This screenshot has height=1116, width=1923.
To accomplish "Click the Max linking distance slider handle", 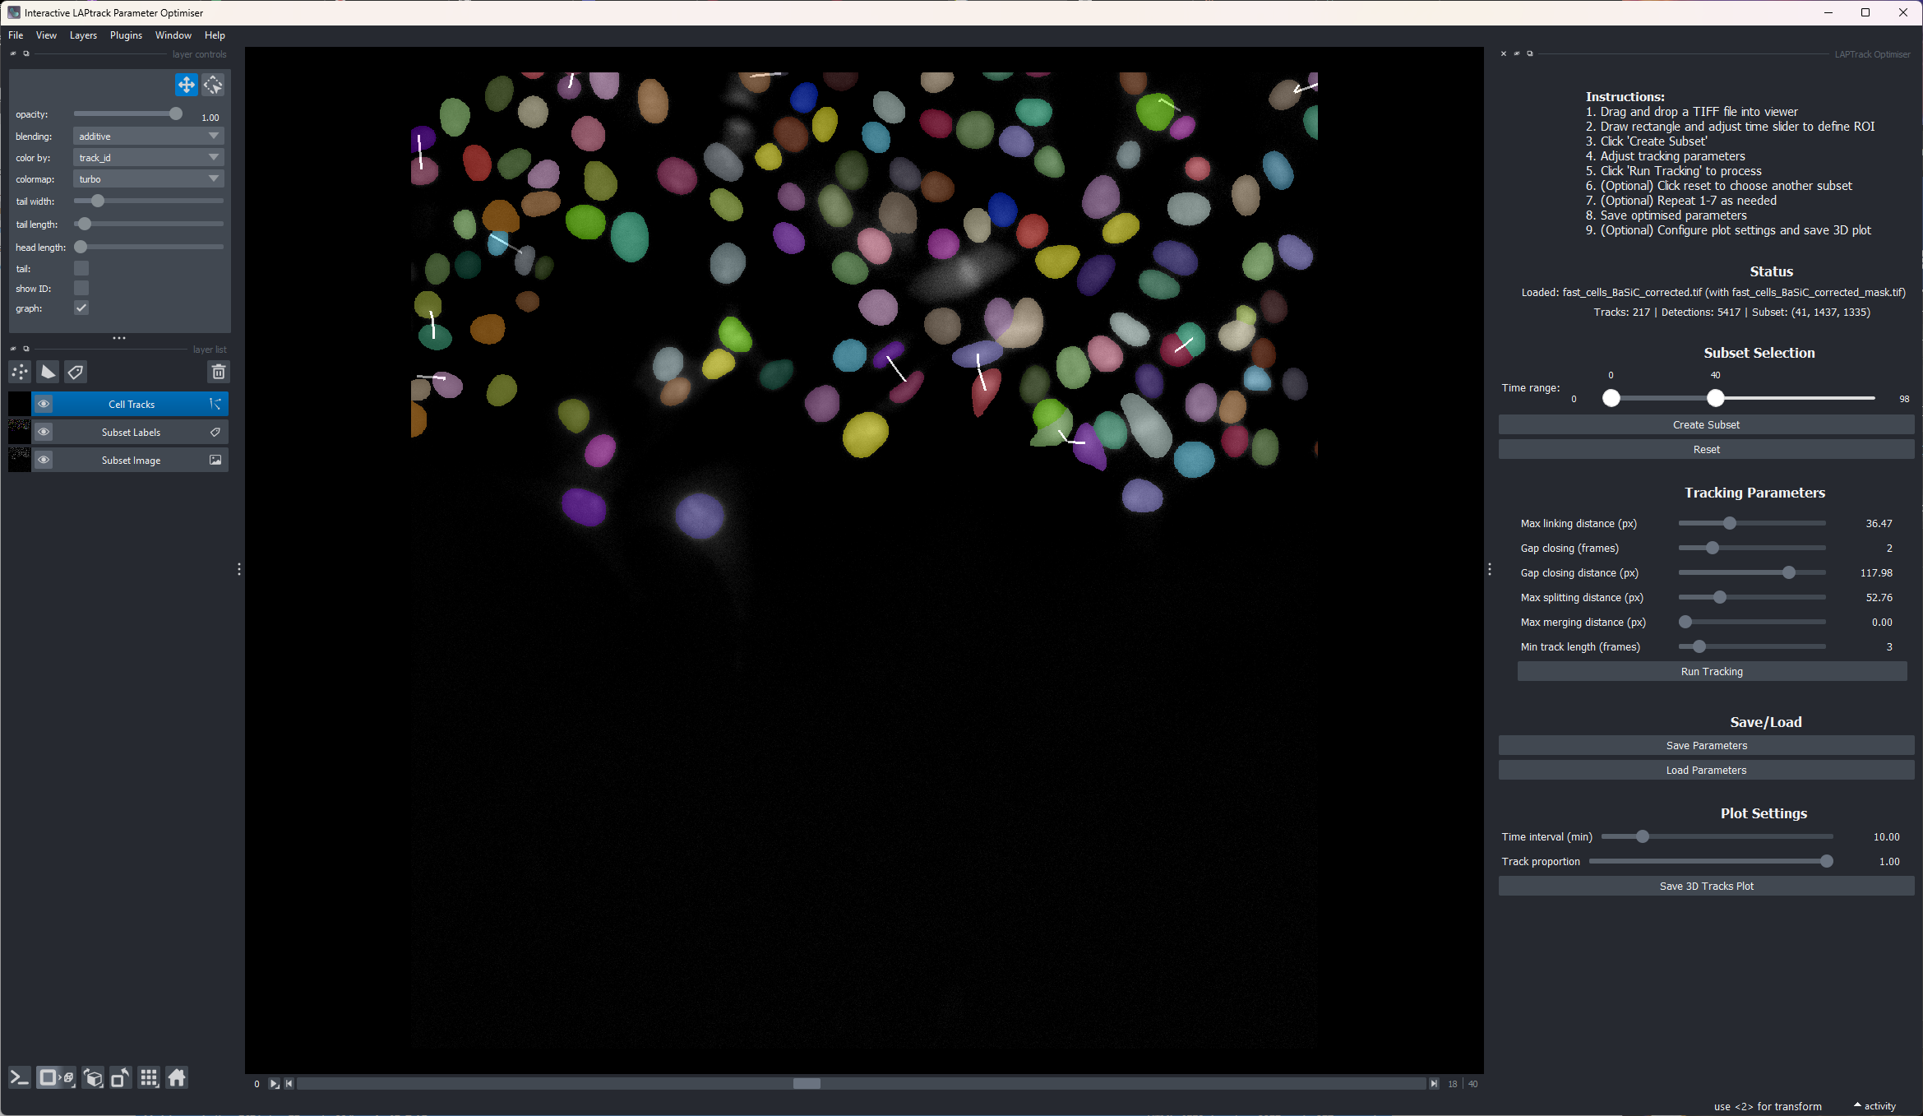I will (1730, 523).
